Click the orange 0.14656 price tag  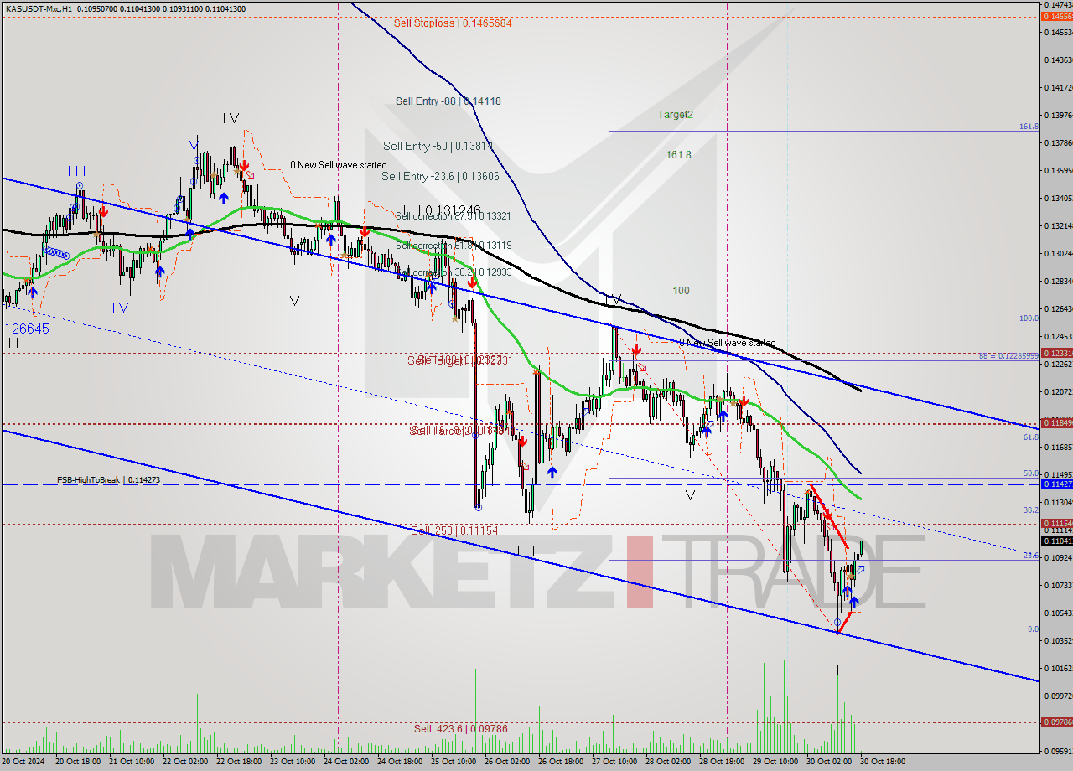pos(1056,16)
